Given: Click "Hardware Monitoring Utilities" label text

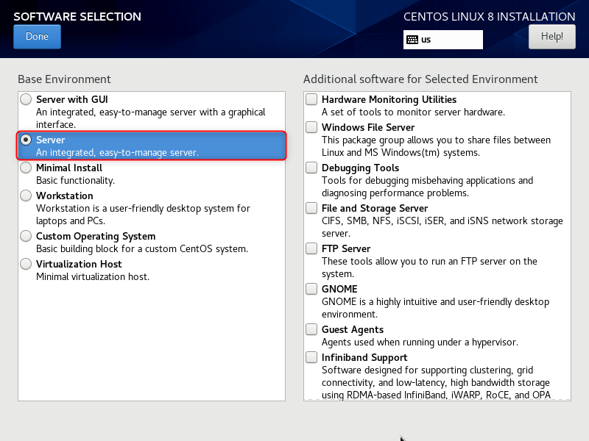Looking at the screenshot, I should point(389,99).
